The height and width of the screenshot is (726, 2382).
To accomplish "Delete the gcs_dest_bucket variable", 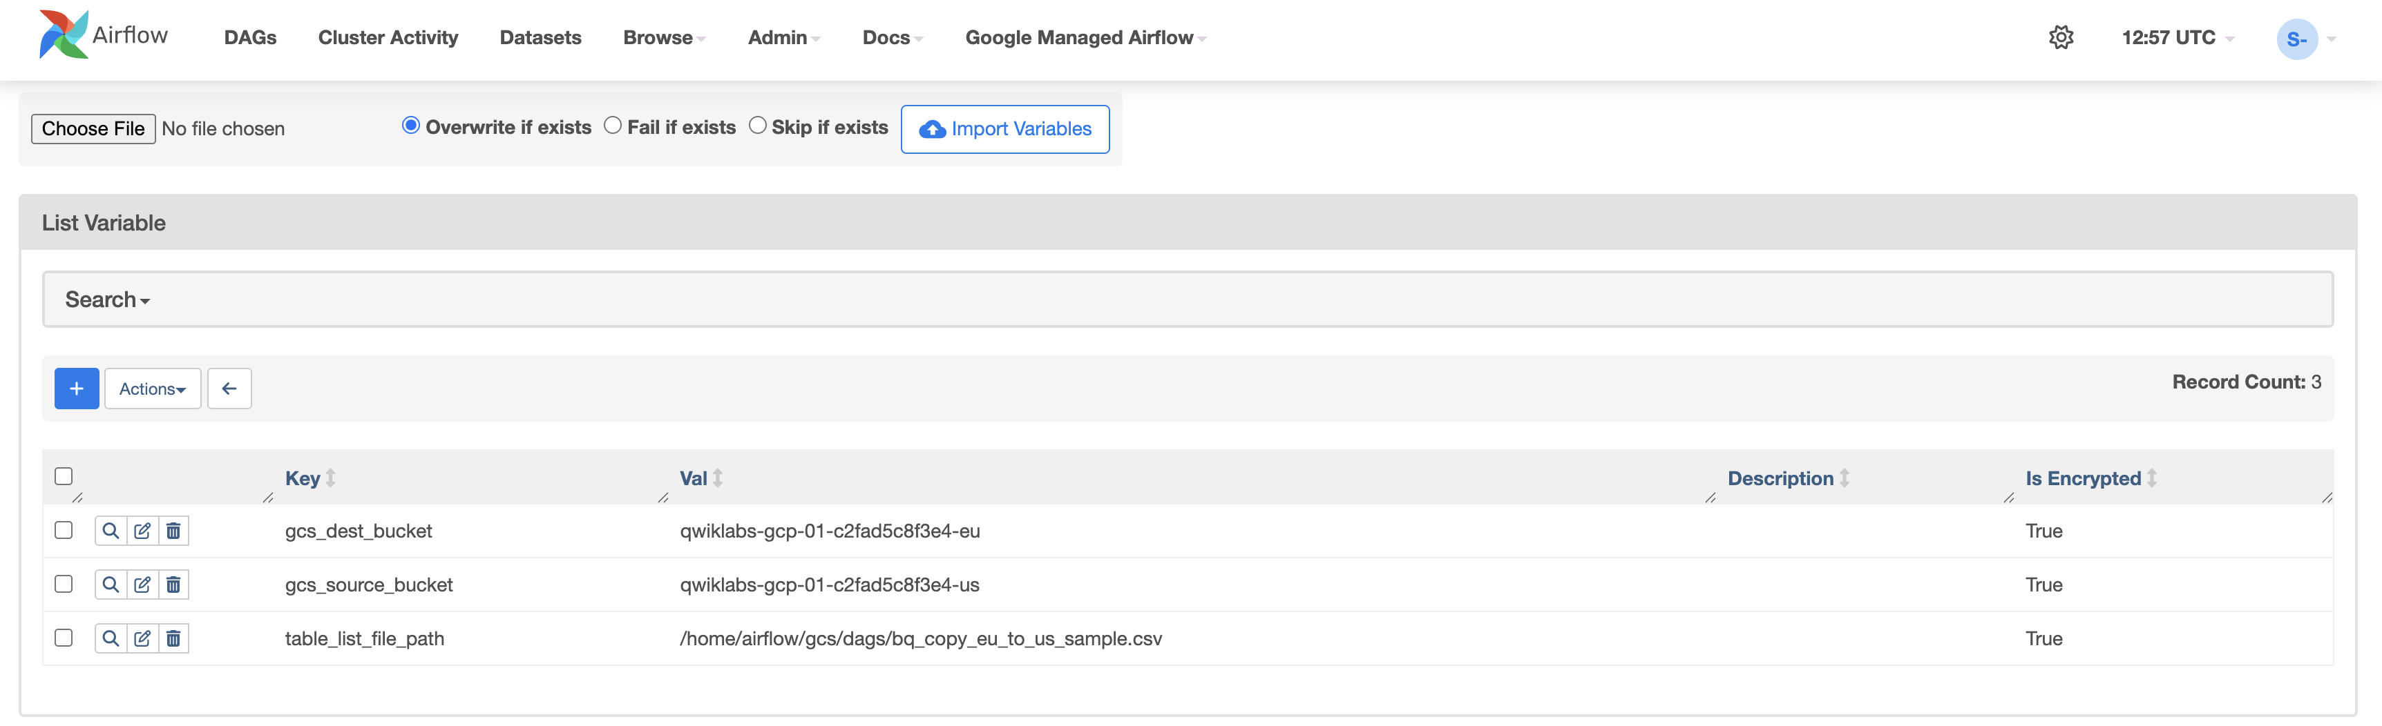I will pos(174,531).
